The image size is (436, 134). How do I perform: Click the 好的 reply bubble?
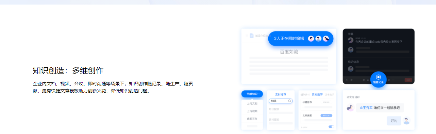(x=394, y=121)
